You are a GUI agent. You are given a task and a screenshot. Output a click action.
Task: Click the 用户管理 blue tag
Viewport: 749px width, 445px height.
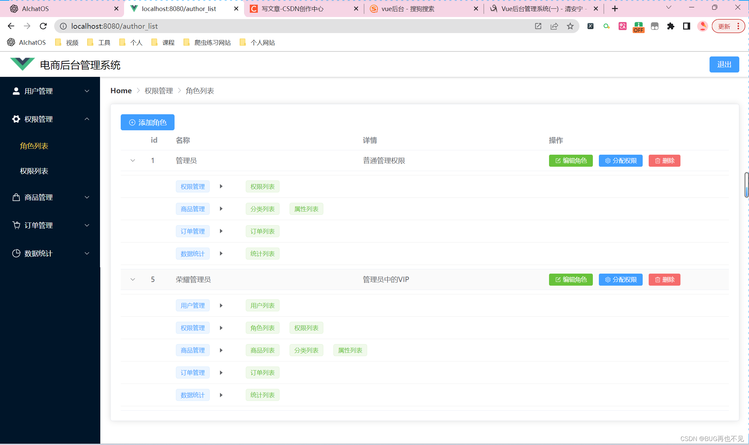click(x=193, y=305)
